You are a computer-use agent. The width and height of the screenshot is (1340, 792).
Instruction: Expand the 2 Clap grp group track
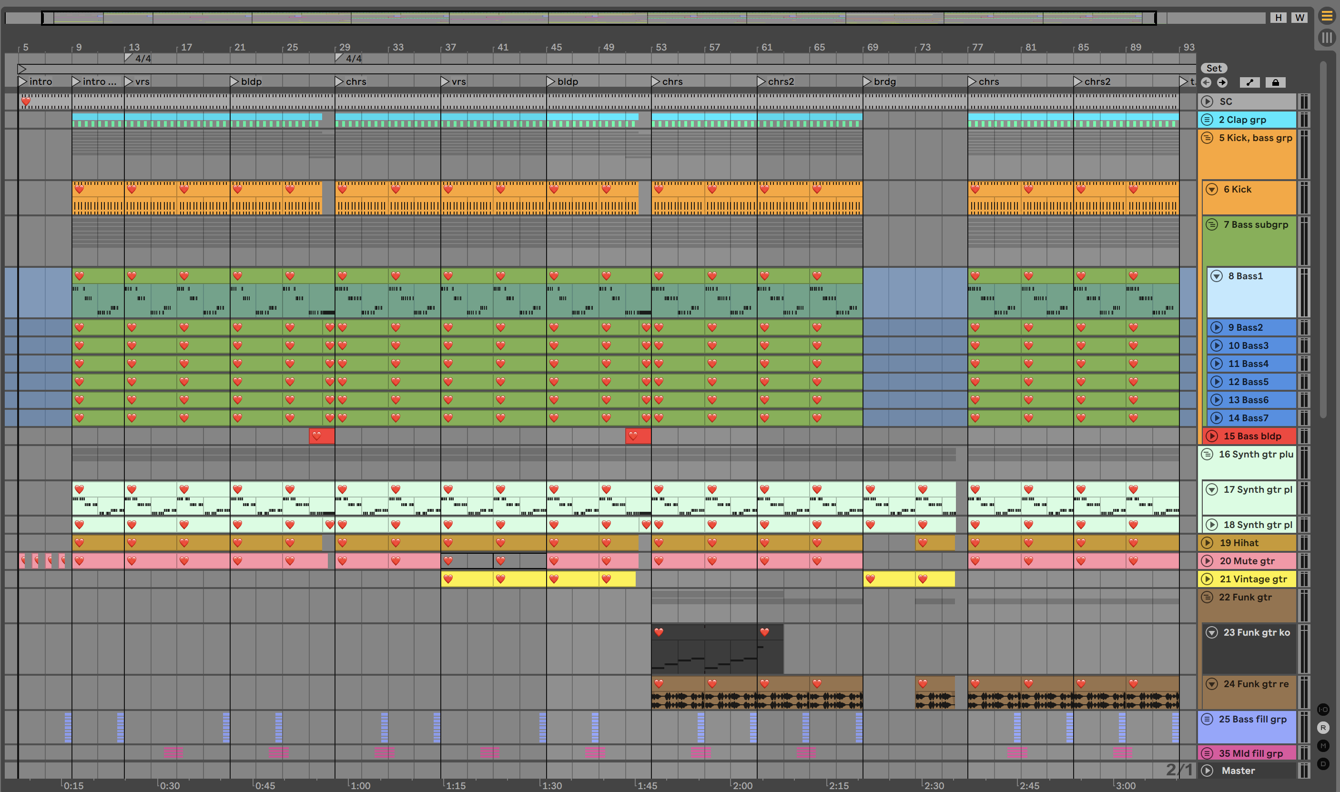tap(1207, 120)
